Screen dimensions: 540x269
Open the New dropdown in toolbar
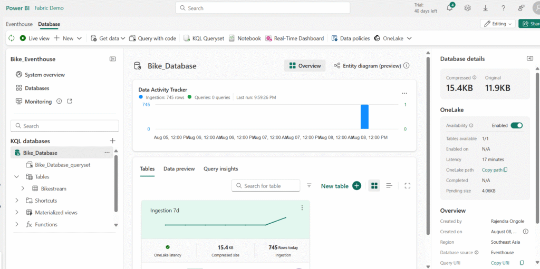(x=67, y=38)
